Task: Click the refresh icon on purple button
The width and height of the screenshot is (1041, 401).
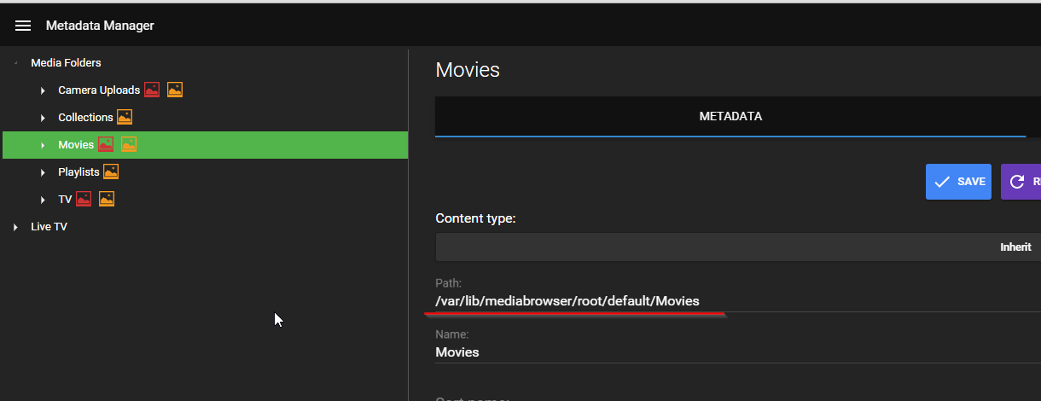Action: [1017, 182]
